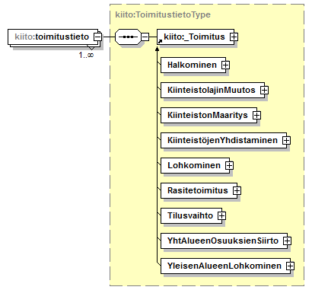Click the 1..∞ cardinality label

tap(86, 55)
